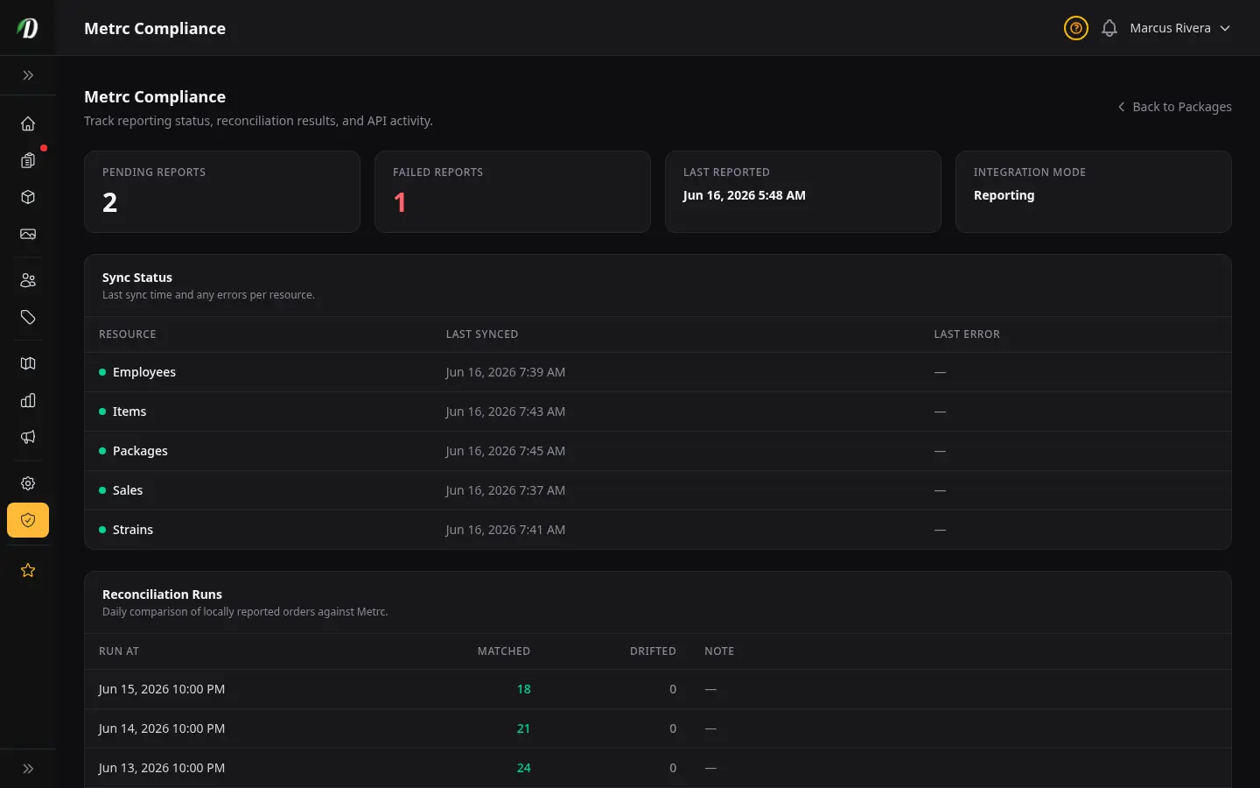Expand the sidebar with the top double-chevron

click(28, 75)
